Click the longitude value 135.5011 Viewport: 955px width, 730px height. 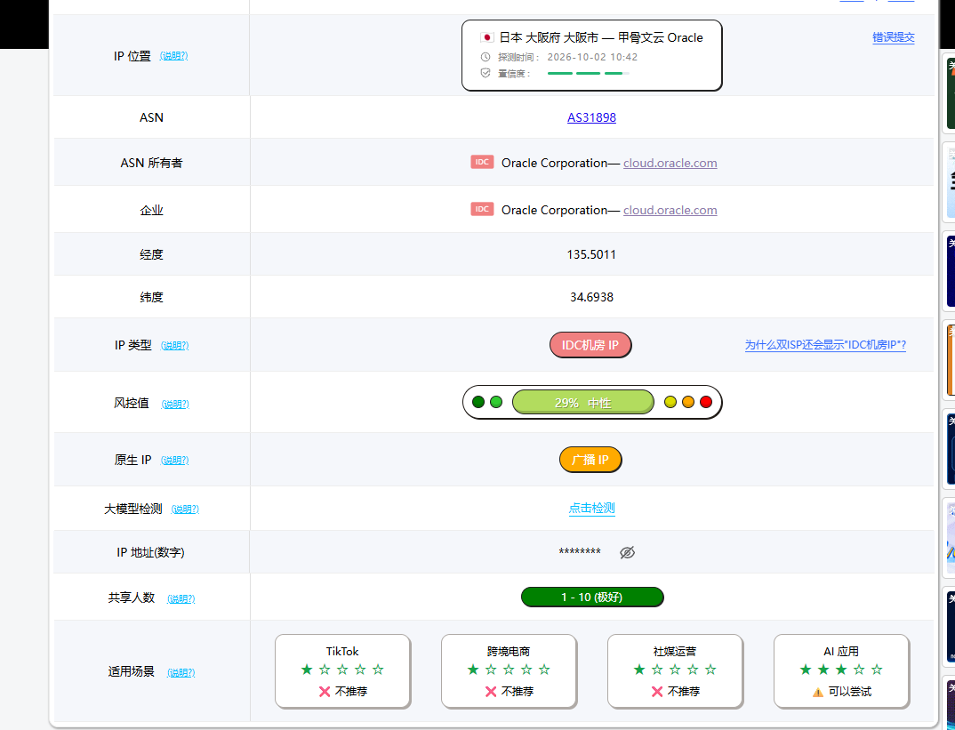point(591,254)
